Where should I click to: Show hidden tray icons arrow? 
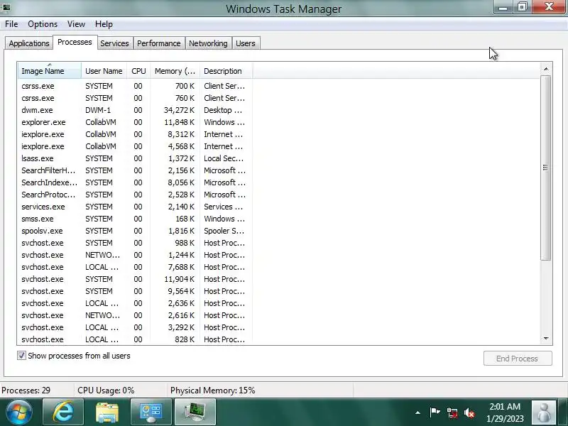pos(417,413)
